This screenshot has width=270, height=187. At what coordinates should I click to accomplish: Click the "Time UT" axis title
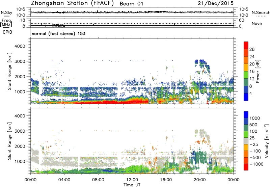tap(132, 185)
